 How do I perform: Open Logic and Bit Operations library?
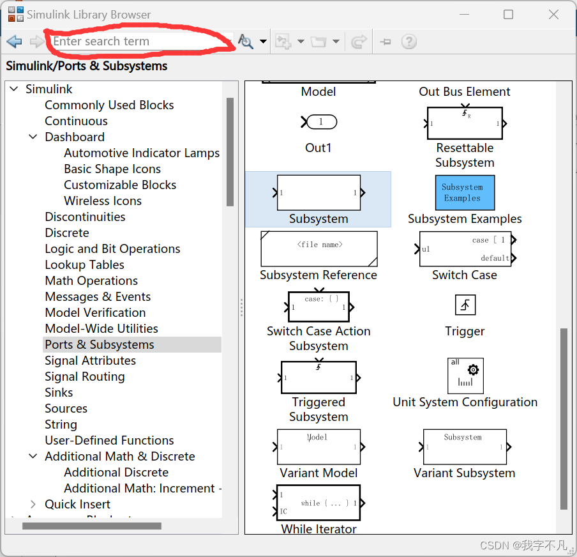[112, 248]
